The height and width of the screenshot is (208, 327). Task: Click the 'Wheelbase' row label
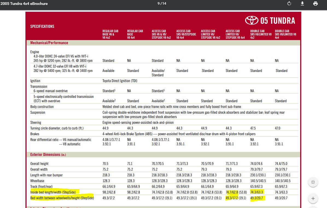[37, 181]
